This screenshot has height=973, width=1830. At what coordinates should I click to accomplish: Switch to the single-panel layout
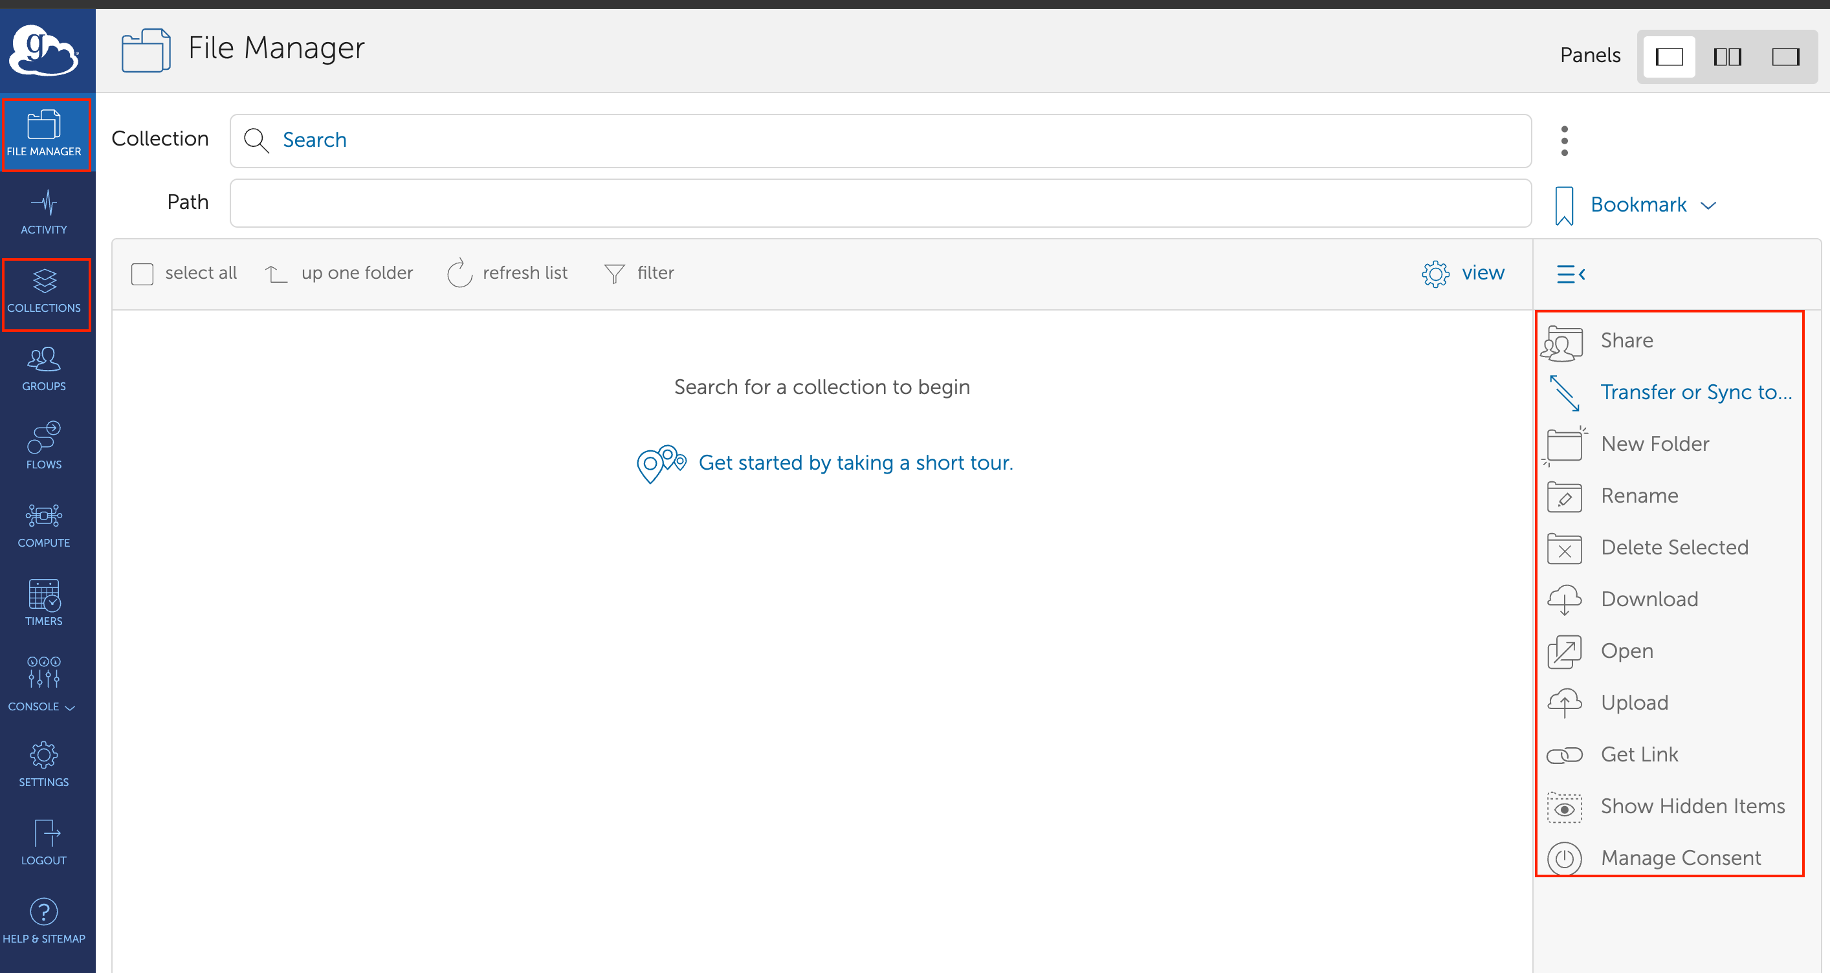point(1669,57)
